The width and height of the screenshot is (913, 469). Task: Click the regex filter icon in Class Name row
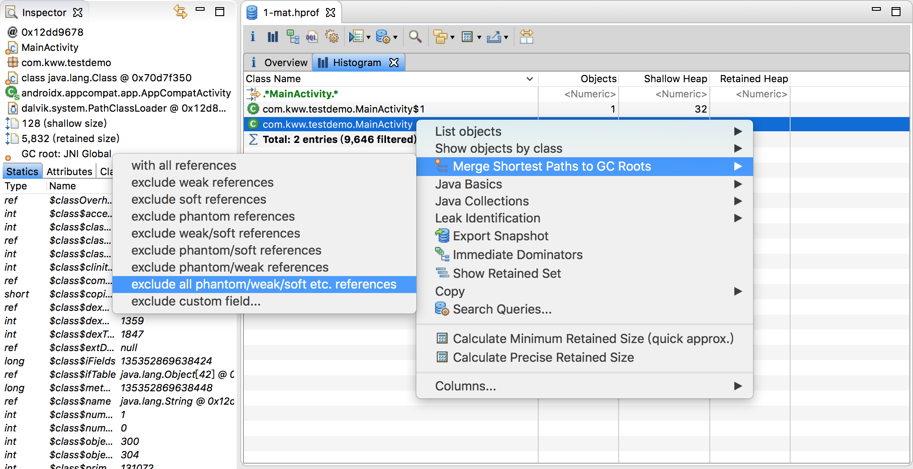click(253, 93)
